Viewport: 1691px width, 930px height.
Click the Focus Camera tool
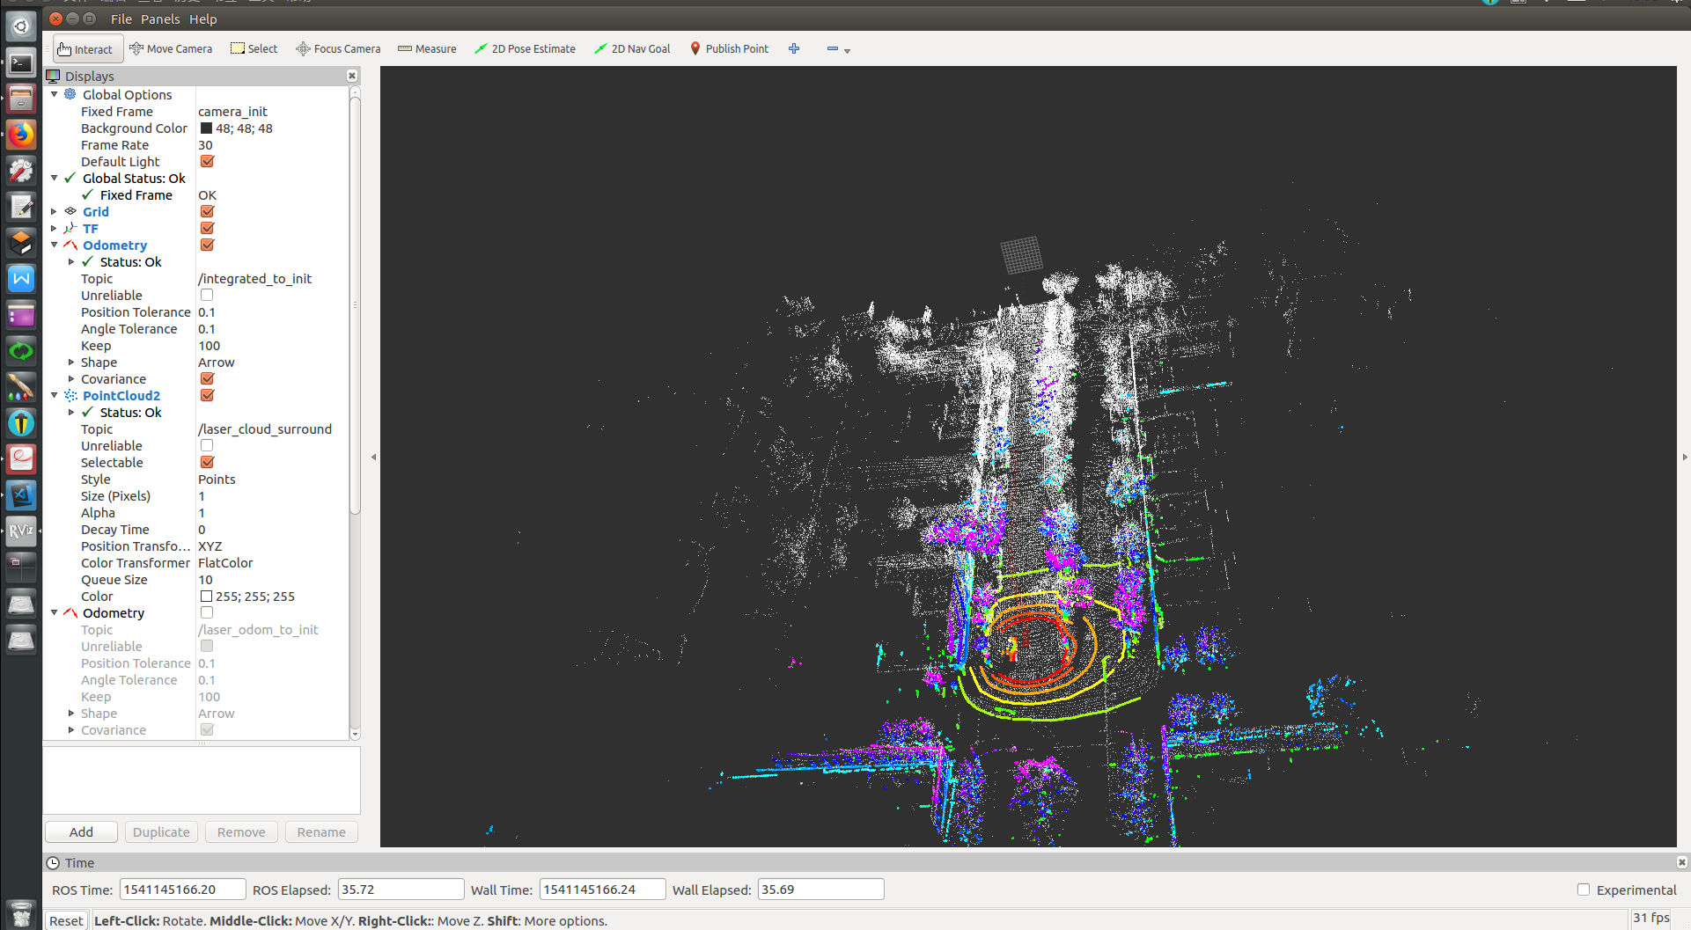tap(338, 48)
